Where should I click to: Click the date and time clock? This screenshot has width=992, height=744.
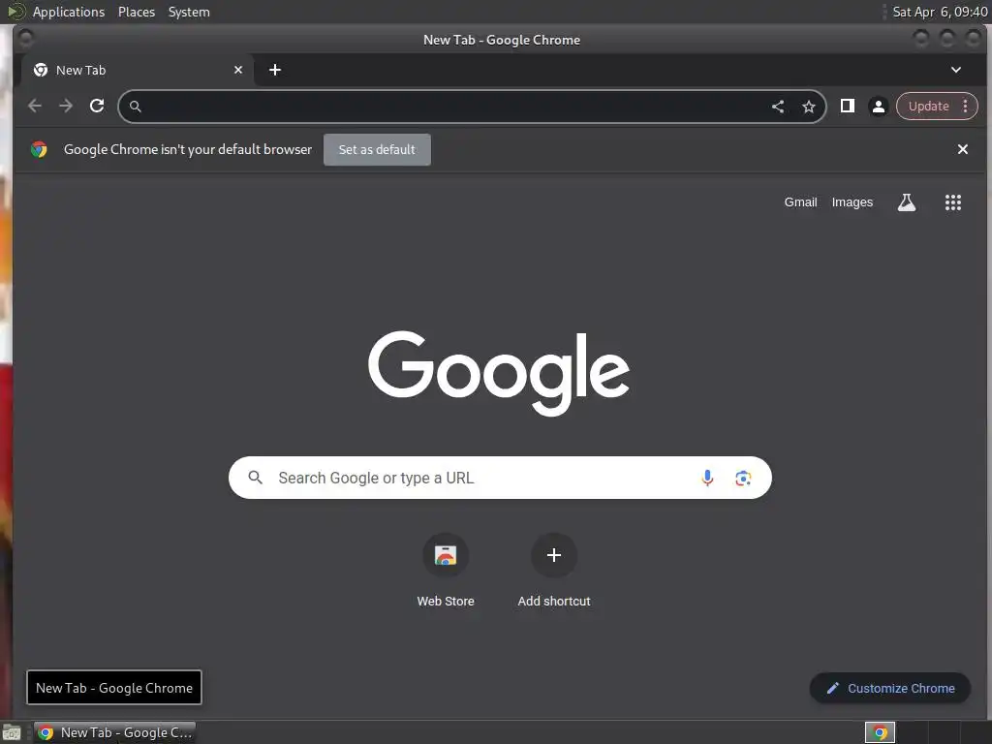click(x=940, y=12)
